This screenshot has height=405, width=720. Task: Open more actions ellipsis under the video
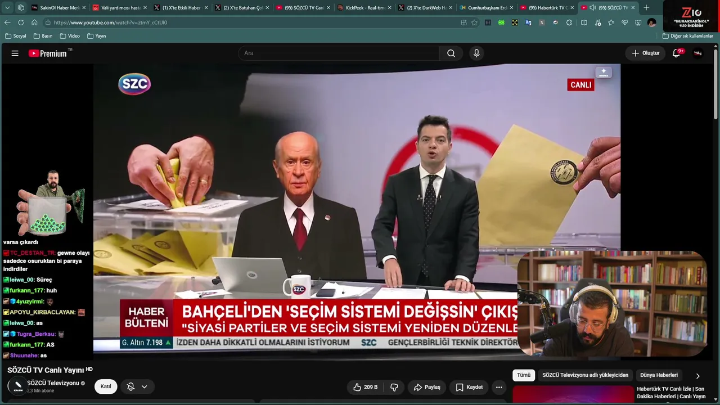tap(499, 387)
